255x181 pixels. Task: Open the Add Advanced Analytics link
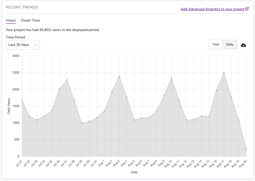tap(212, 9)
